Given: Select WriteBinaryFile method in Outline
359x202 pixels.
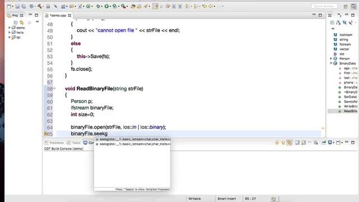Looking at the screenshot, I should (350, 106).
